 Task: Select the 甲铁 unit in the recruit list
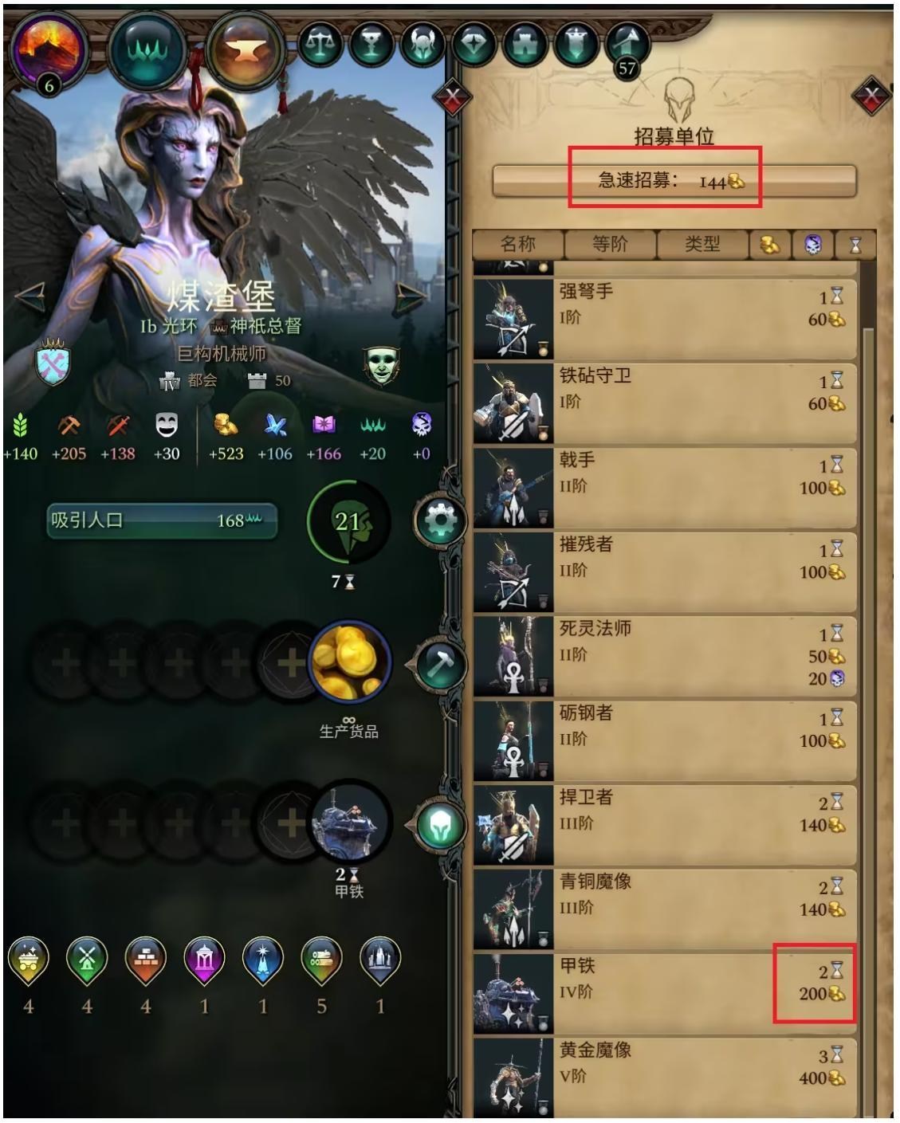click(665, 993)
